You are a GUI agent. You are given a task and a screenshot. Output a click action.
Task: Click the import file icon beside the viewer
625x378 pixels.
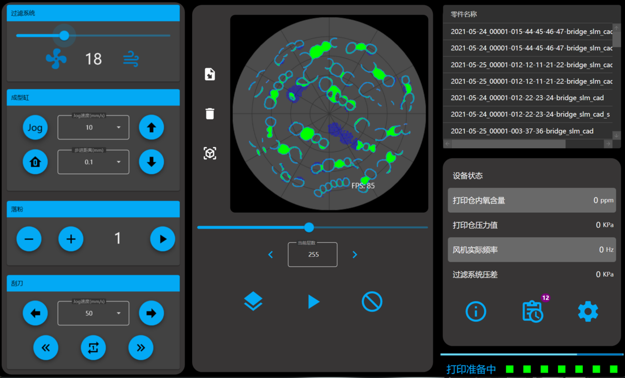tap(209, 74)
